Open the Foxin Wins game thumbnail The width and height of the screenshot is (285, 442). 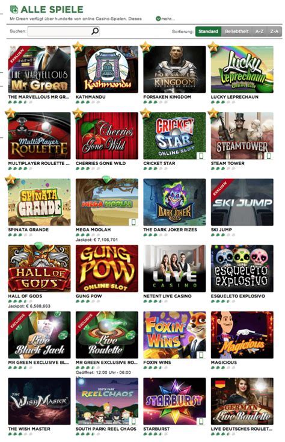[174, 335]
